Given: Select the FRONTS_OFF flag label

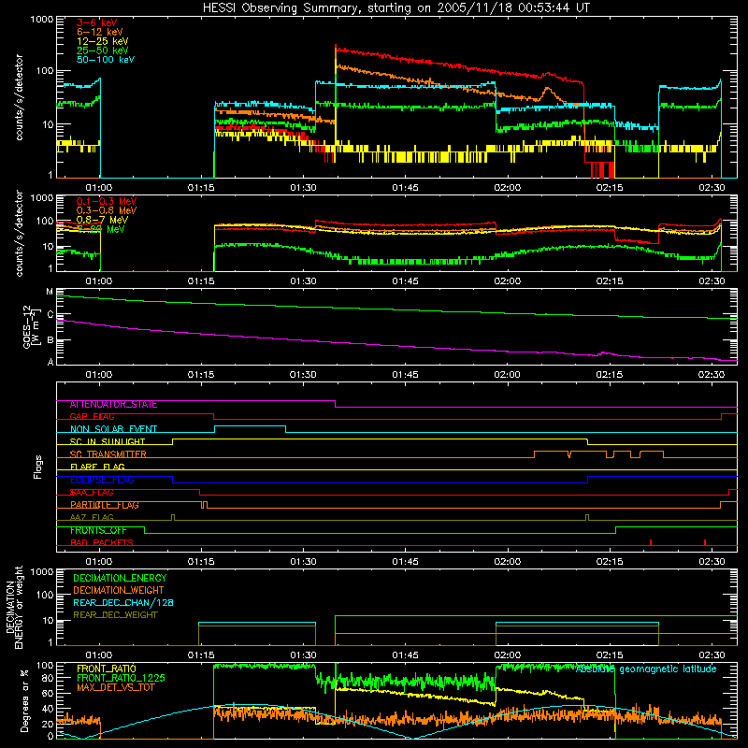Looking at the screenshot, I should (98, 530).
